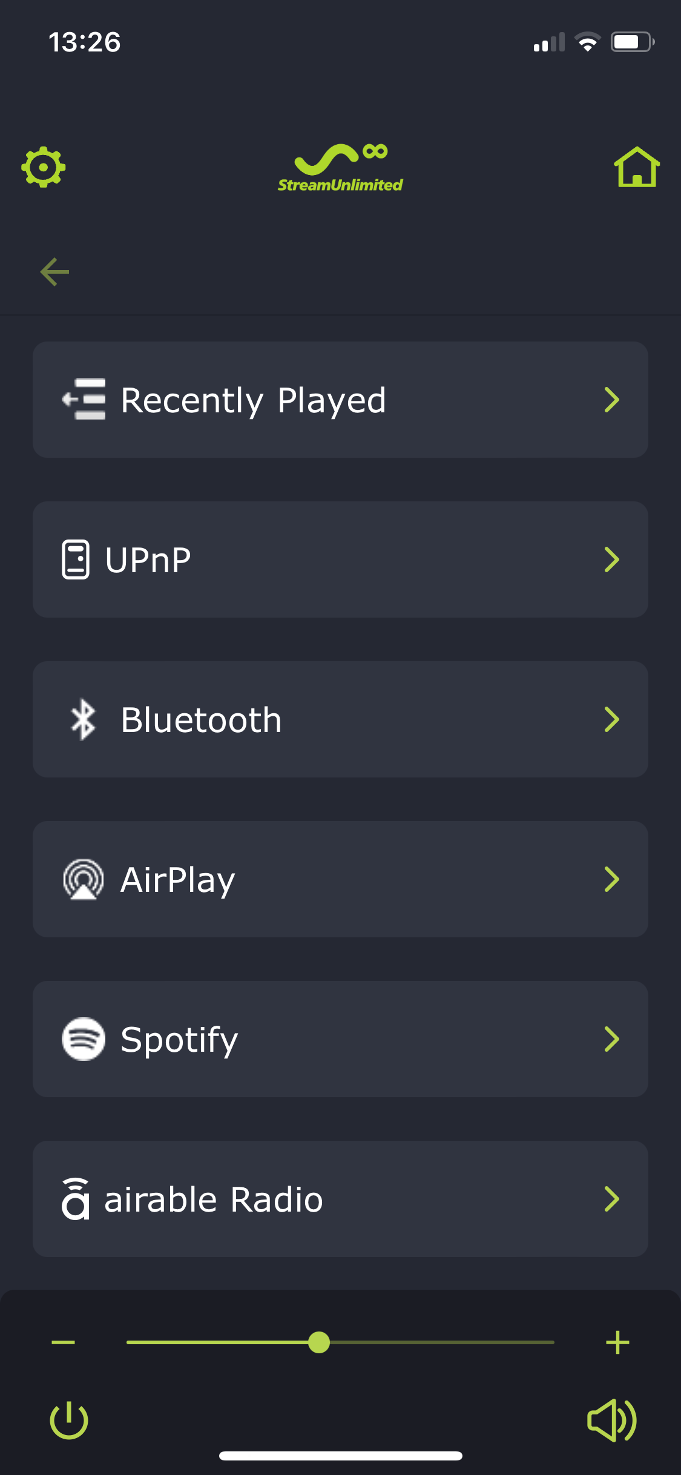Tap the StreamUnlimited logo
Screen dimensions: 681x1475
340,168
